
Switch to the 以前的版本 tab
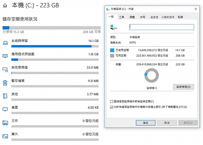(x=168, y=17)
